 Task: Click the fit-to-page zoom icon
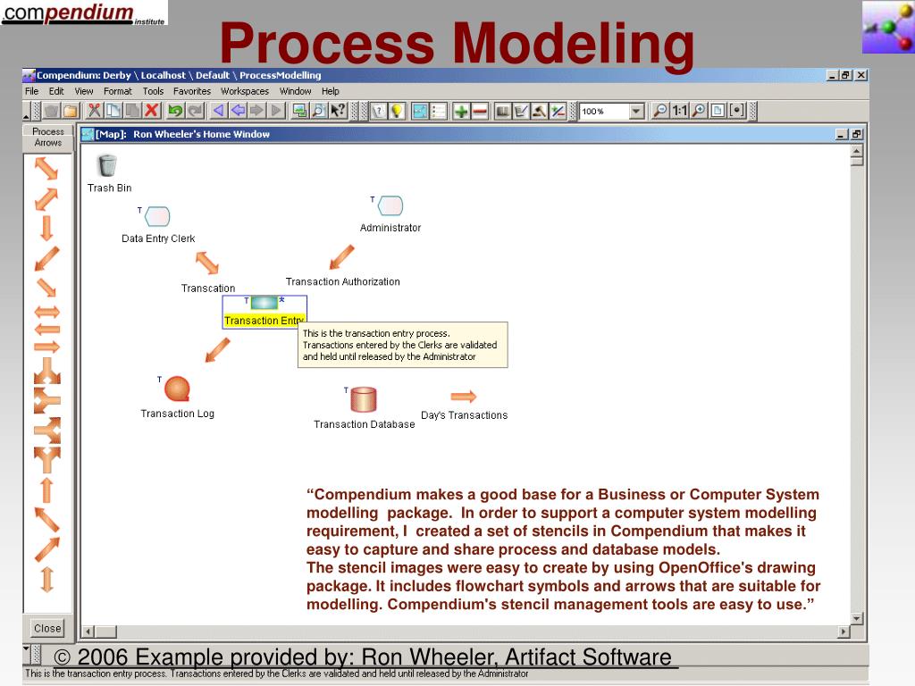click(718, 110)
